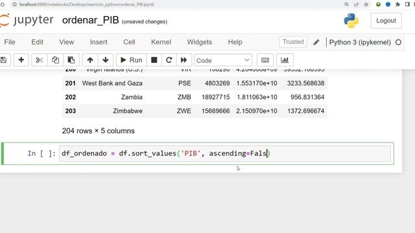
Task: Rename notebook title ordenar_PIB
Action: pos(91,20)
